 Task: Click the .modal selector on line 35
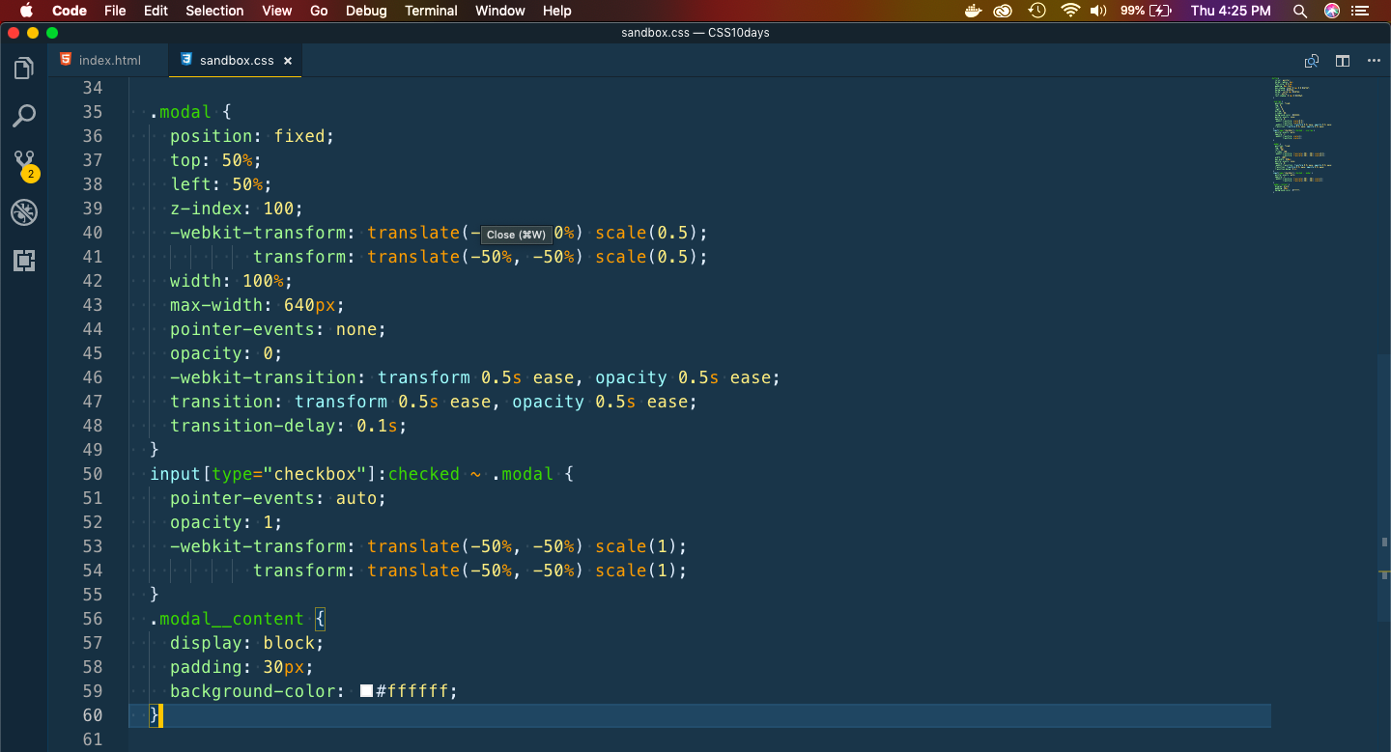[181, 112]
